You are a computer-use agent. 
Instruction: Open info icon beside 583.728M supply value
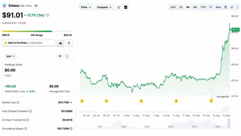click(x=71, y=129)
